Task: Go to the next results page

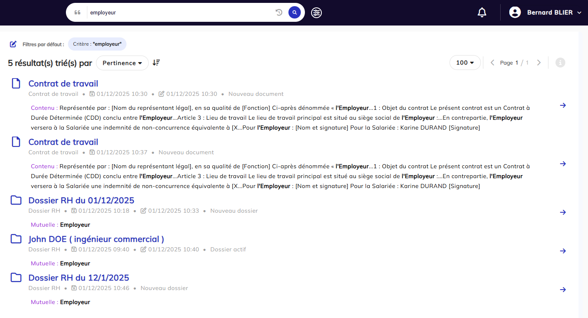Action: click(539, 63)
